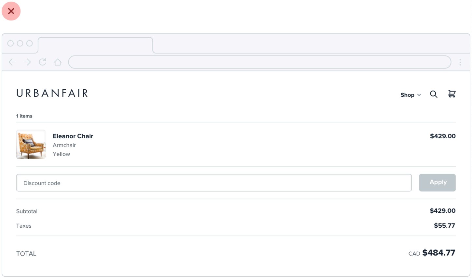The image size is (472, 278).
Task: Open the shopping cart icon
Action: tap(452, 94)
